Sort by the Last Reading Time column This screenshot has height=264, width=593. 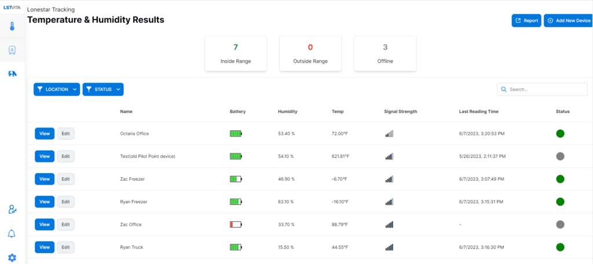click(478, 112)
